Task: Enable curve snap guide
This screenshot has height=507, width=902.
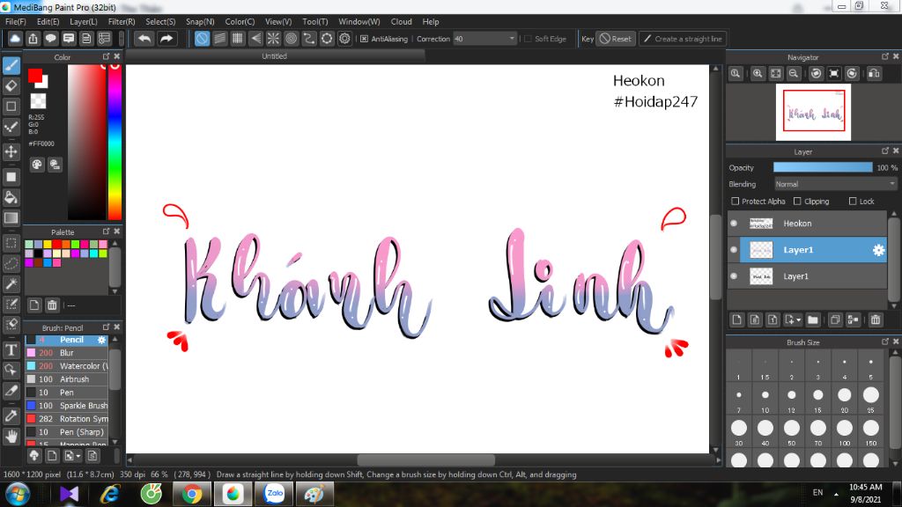Action: [309, 39]
